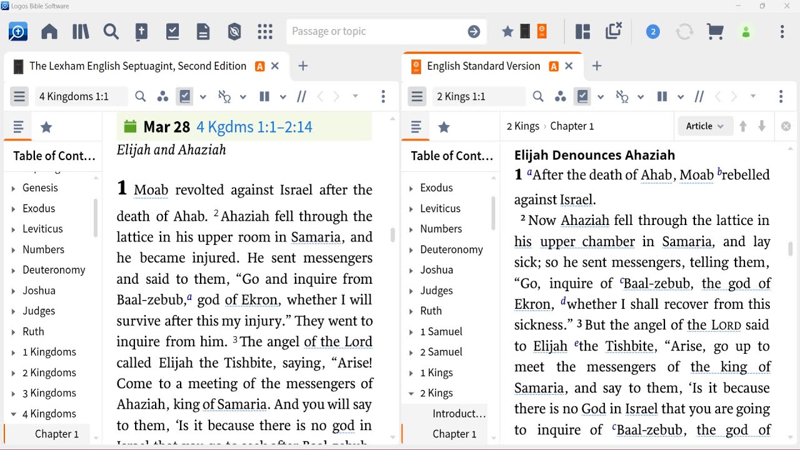800x450 pixels.
Task: Open the Applications grid icon
Action: click(x=265, y=31)
